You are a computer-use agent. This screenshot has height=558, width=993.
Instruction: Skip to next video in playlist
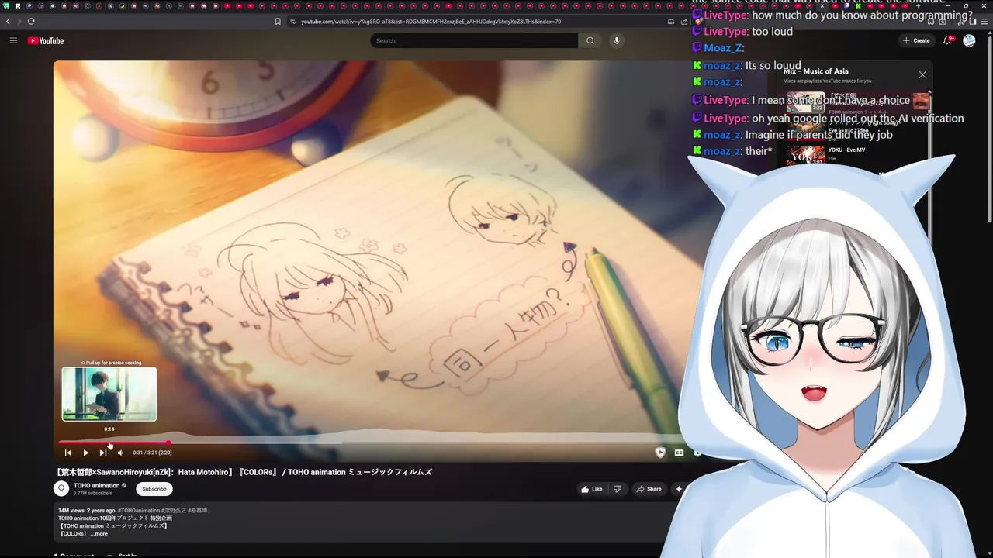102,453
